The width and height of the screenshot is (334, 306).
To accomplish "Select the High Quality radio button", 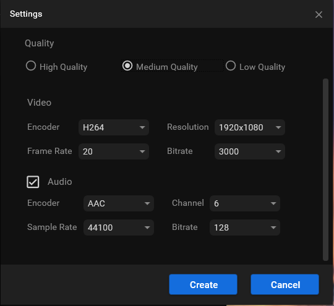I will click(31, 66).
